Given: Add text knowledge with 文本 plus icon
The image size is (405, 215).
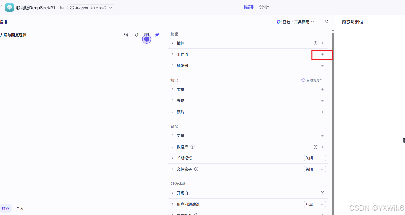Looking at the screenshot, I should tap(323, 89).
